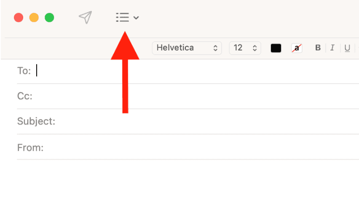Click in the empty message body area

[179, 188]
